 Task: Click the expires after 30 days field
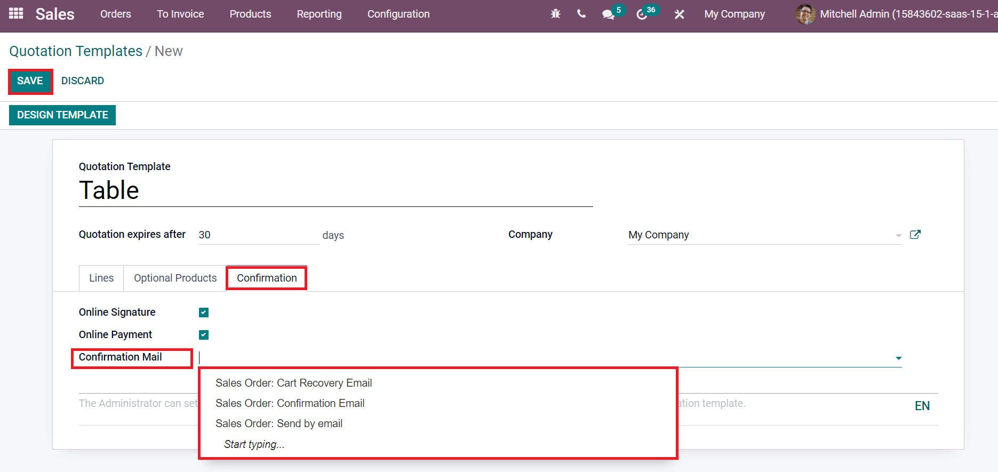pos(259,235)
